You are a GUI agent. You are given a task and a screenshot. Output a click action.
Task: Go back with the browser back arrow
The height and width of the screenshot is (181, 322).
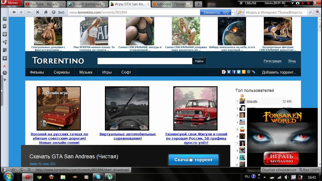pos(14,12)
